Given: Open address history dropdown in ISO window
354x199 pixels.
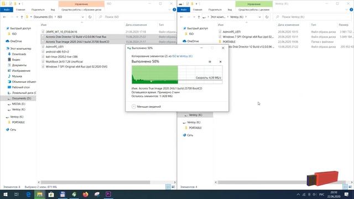Looking at the screenshot, I should click(82, 17).
